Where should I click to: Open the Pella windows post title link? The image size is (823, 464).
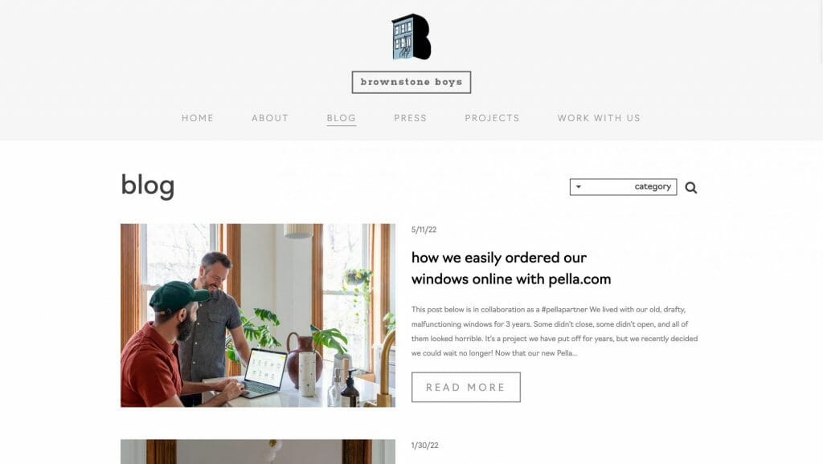(x=510, y=268)
